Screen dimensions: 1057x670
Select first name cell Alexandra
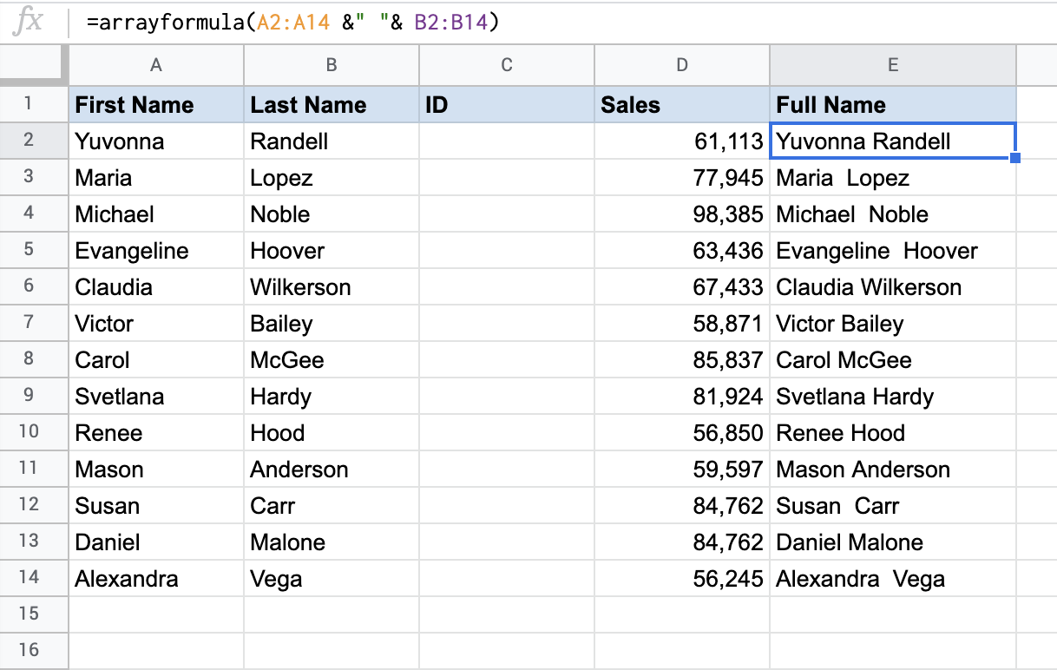[x=156, y=579]
